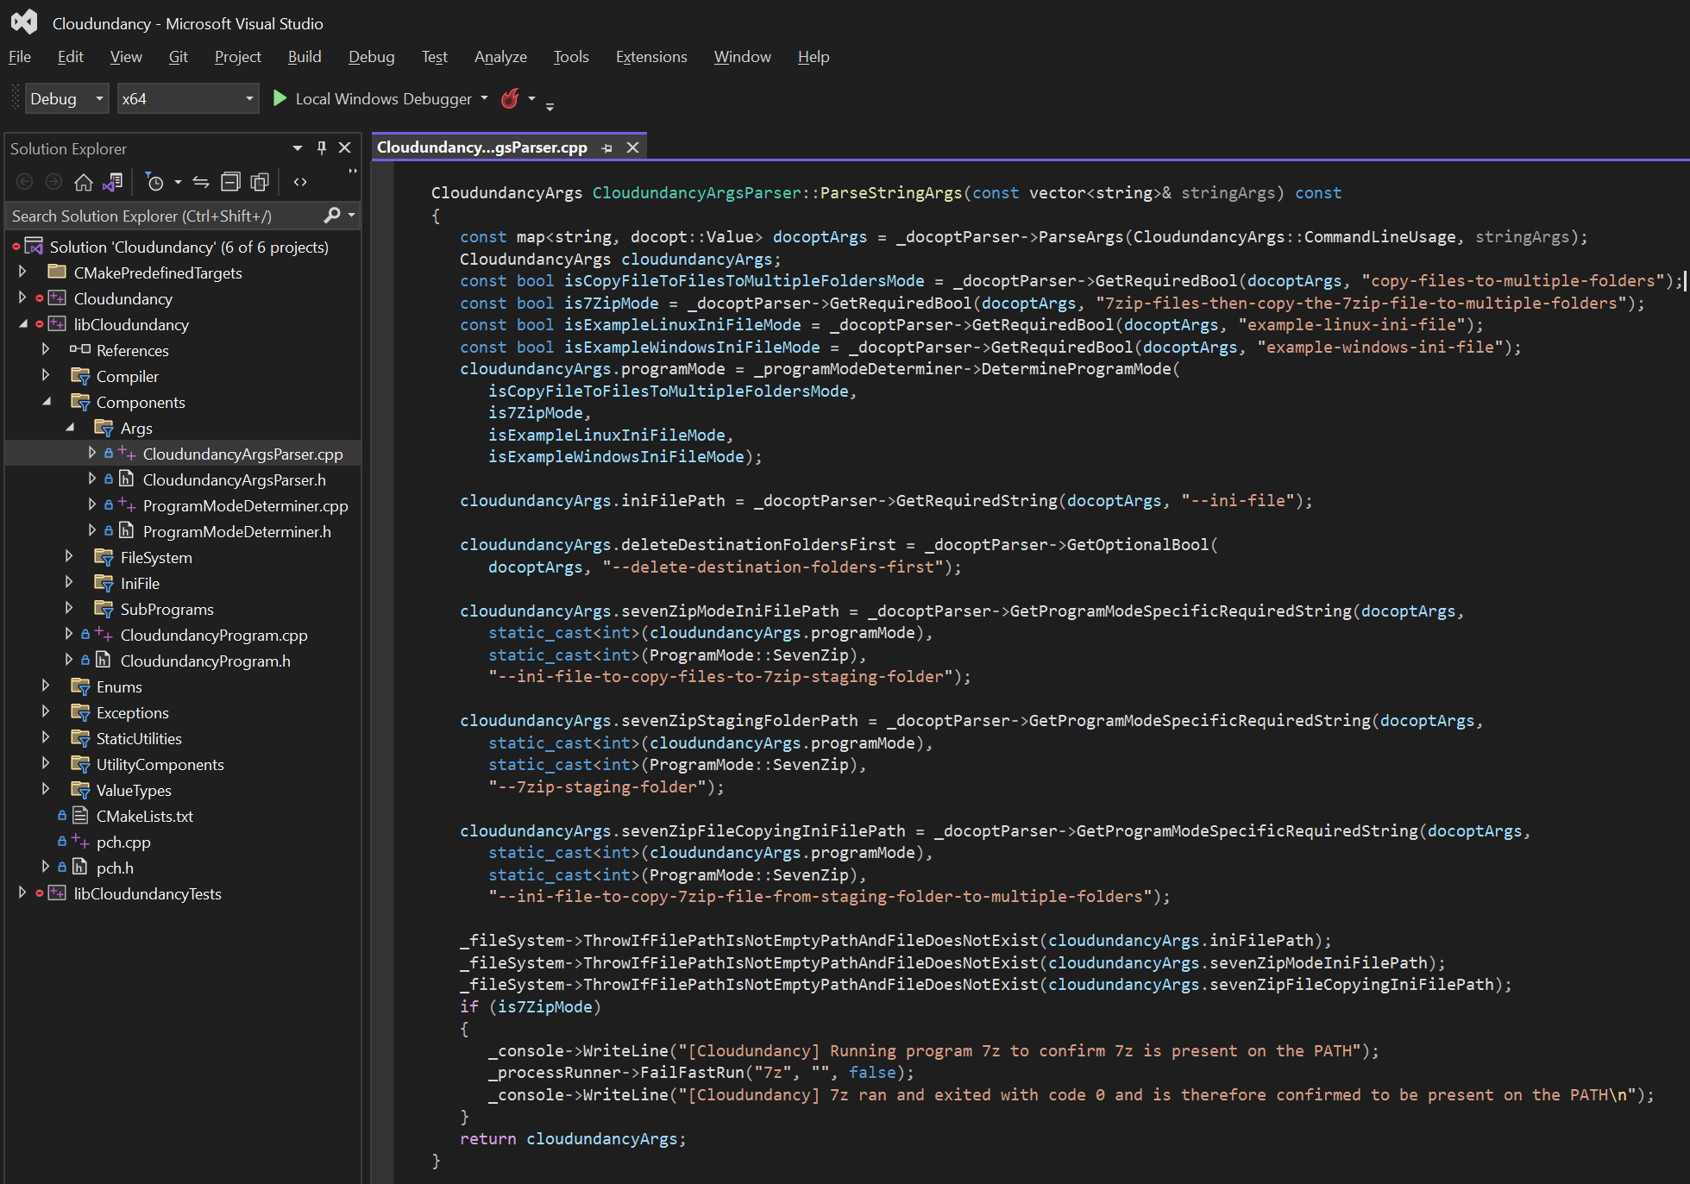Start debugging with the green play icon
The height and width of the screenshot is (1184, 1690).
[280, 98]
